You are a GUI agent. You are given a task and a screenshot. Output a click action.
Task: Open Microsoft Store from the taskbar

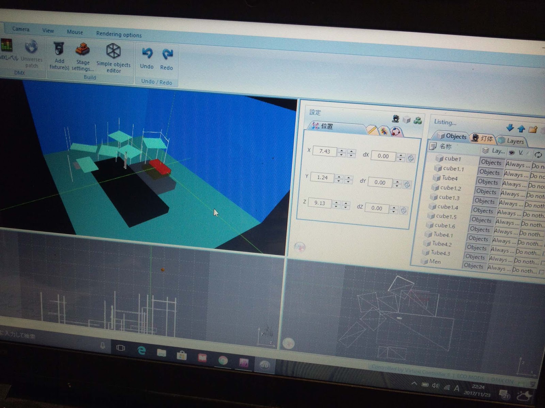182,356
